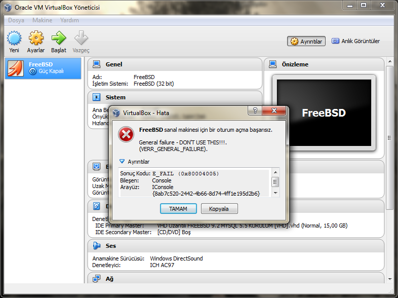
Task: Click the Ağ section network icon
Action: 96,279
